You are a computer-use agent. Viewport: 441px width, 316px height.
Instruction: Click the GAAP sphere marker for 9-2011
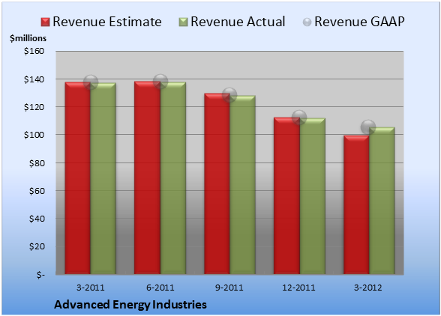coord(229,95)
